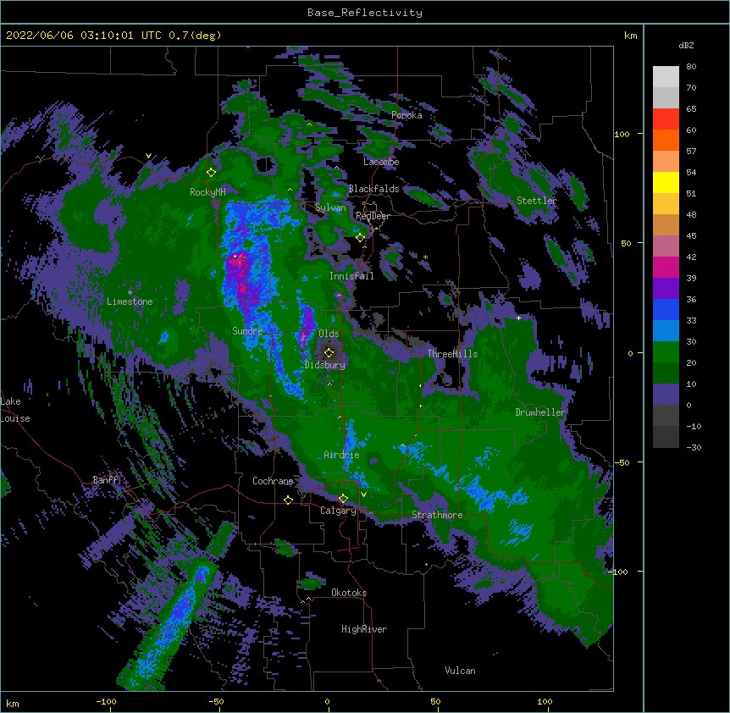Click the RedDeer city label

[x=373, y=216]
